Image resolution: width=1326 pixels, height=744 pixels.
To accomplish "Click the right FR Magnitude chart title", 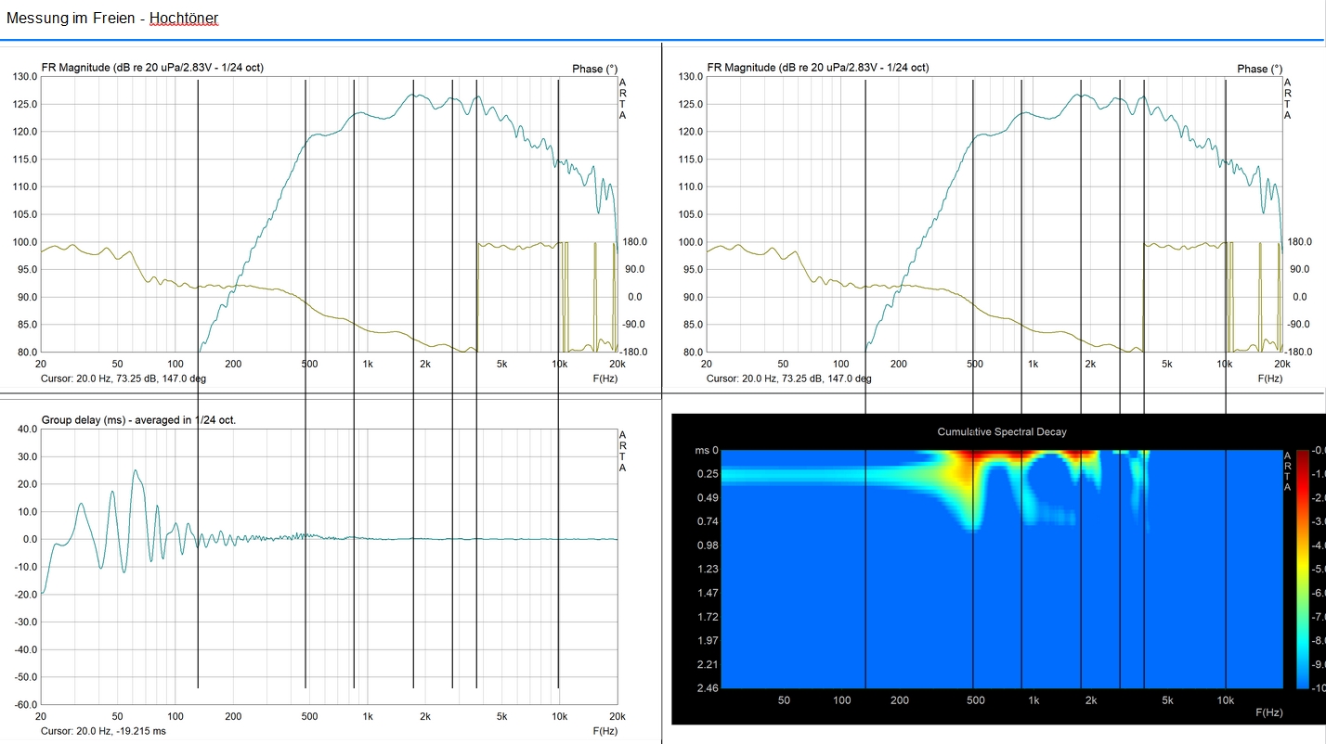I will 817,68.
